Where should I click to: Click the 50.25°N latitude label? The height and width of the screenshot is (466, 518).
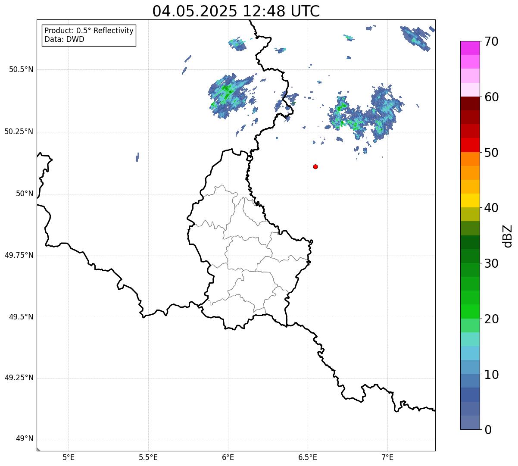coord(19,131)
